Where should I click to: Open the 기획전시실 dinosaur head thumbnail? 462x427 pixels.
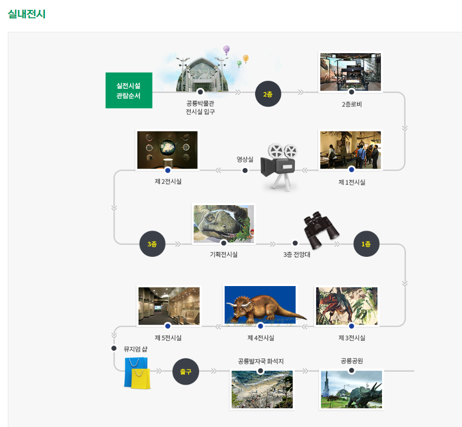[x=224, y=223]
